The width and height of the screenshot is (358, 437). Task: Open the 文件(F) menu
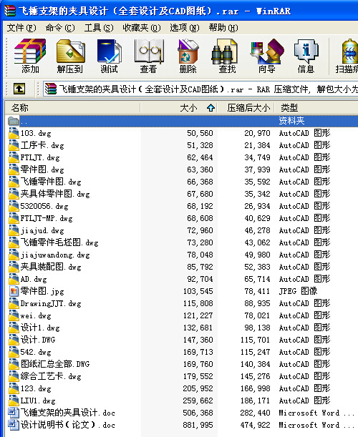21,28
